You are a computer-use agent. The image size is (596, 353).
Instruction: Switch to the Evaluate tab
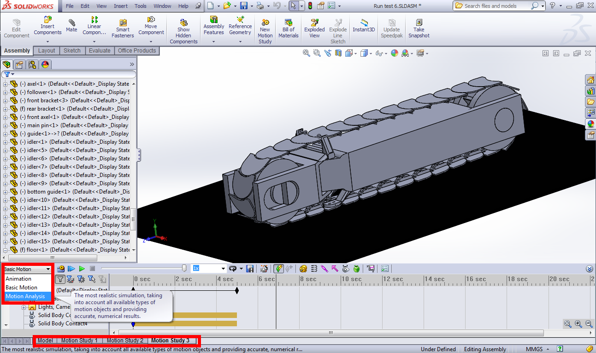point(100,51)
